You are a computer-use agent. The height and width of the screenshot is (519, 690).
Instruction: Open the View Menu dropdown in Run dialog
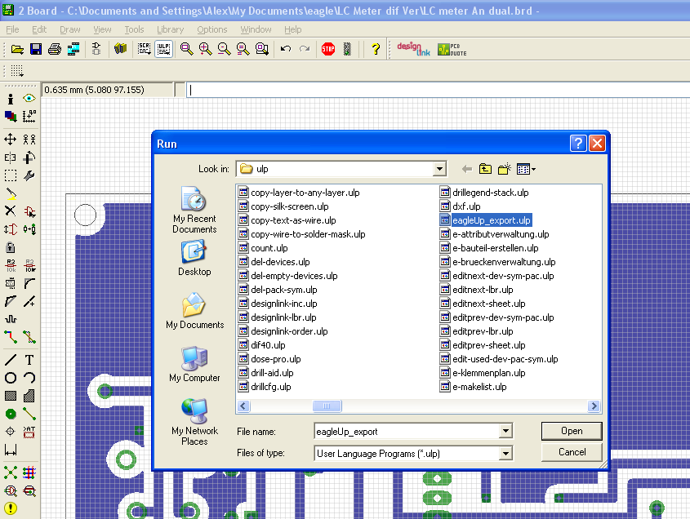pyautogui.click(x=527, y=169)
